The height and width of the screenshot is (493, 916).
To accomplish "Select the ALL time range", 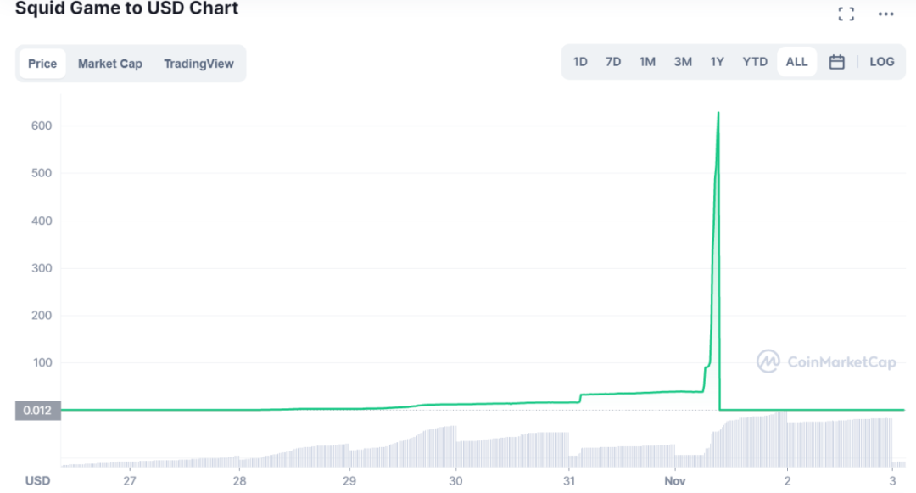I will (x=796, y=62).
